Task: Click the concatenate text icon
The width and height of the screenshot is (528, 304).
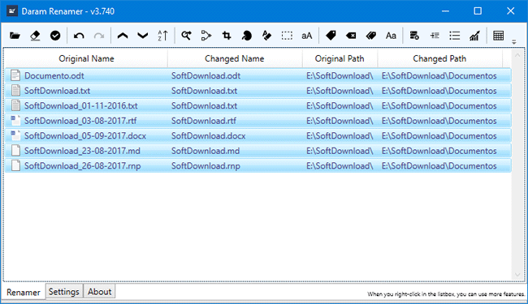Action: [x=206, y=36]
